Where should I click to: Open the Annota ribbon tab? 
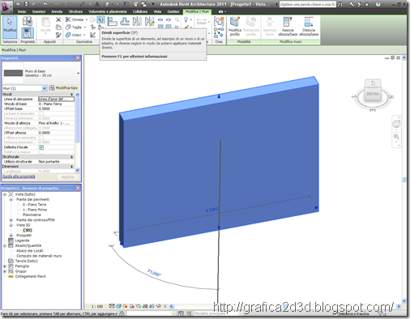[57, 11]
